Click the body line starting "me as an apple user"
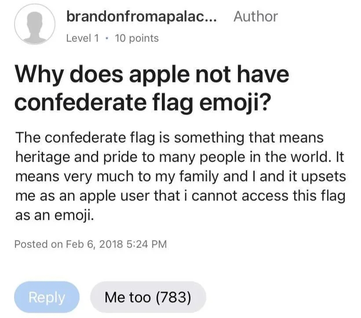Image resolution: width=361 pixels, height=318 pixels. (x=179, y=196)
